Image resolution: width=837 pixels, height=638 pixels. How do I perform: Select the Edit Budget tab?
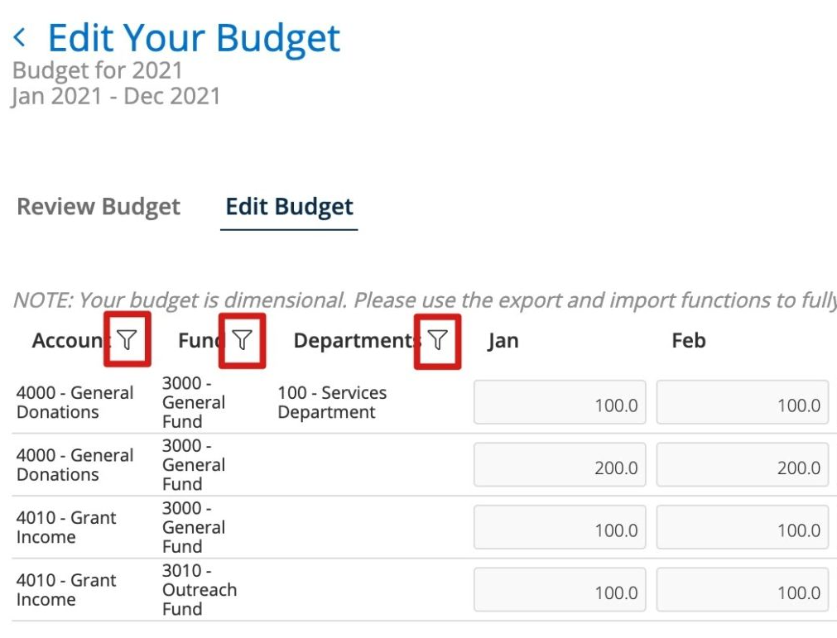click(289, 206)
